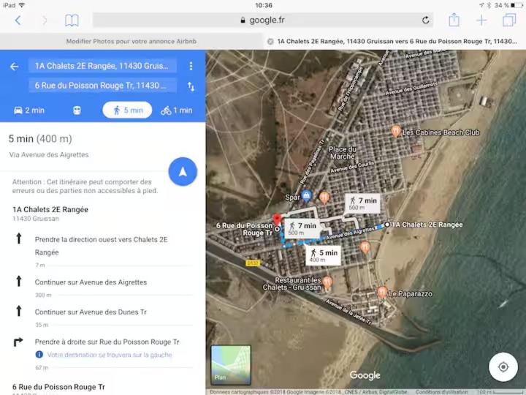Select the driving 2 min mode

(29, 110)
